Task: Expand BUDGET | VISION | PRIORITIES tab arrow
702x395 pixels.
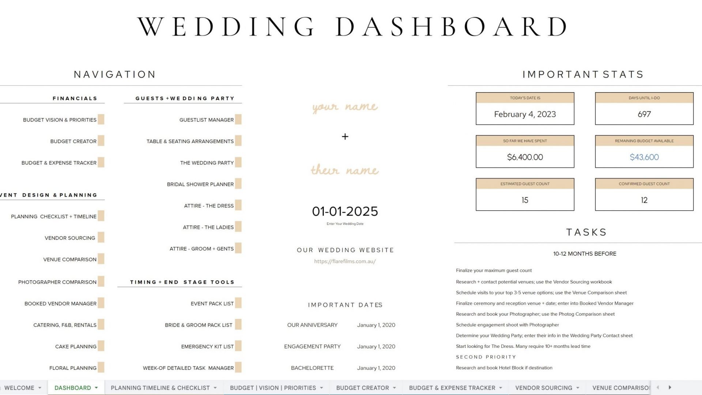Action: click(321, 388)
